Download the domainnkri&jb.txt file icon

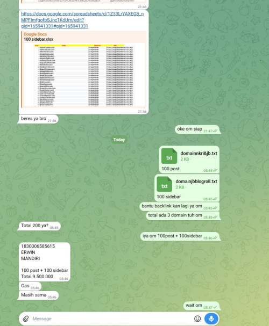coord(169,156)
